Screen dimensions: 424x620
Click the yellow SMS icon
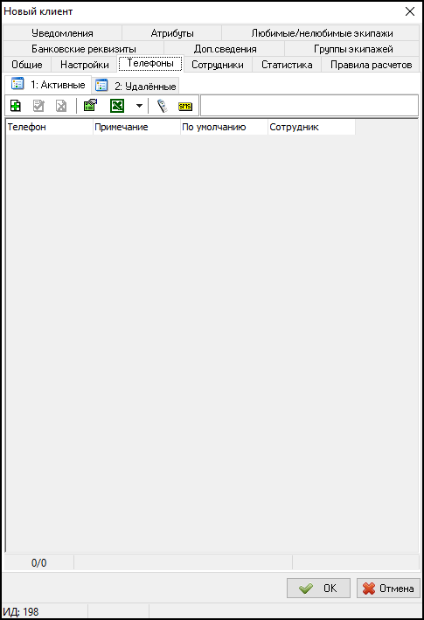pos(185,106)
